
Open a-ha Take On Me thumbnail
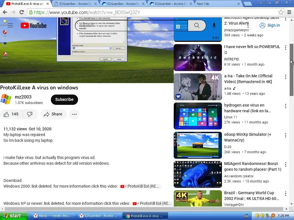click(198, 87)
